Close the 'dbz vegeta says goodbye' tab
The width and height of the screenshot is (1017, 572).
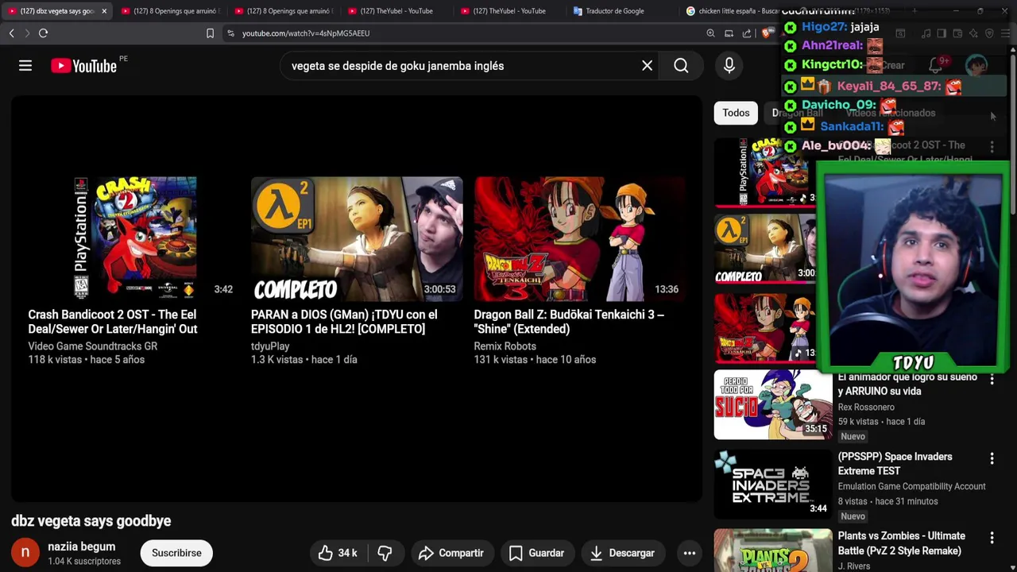[x=104, y=11]
